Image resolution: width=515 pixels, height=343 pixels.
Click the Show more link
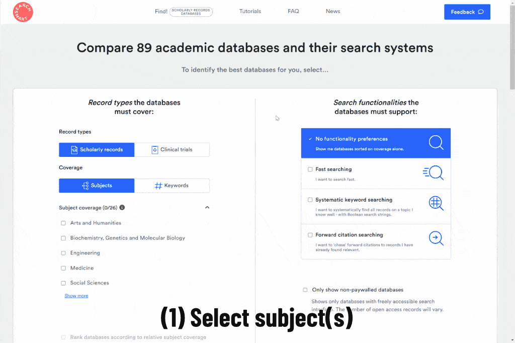point(76,296)
